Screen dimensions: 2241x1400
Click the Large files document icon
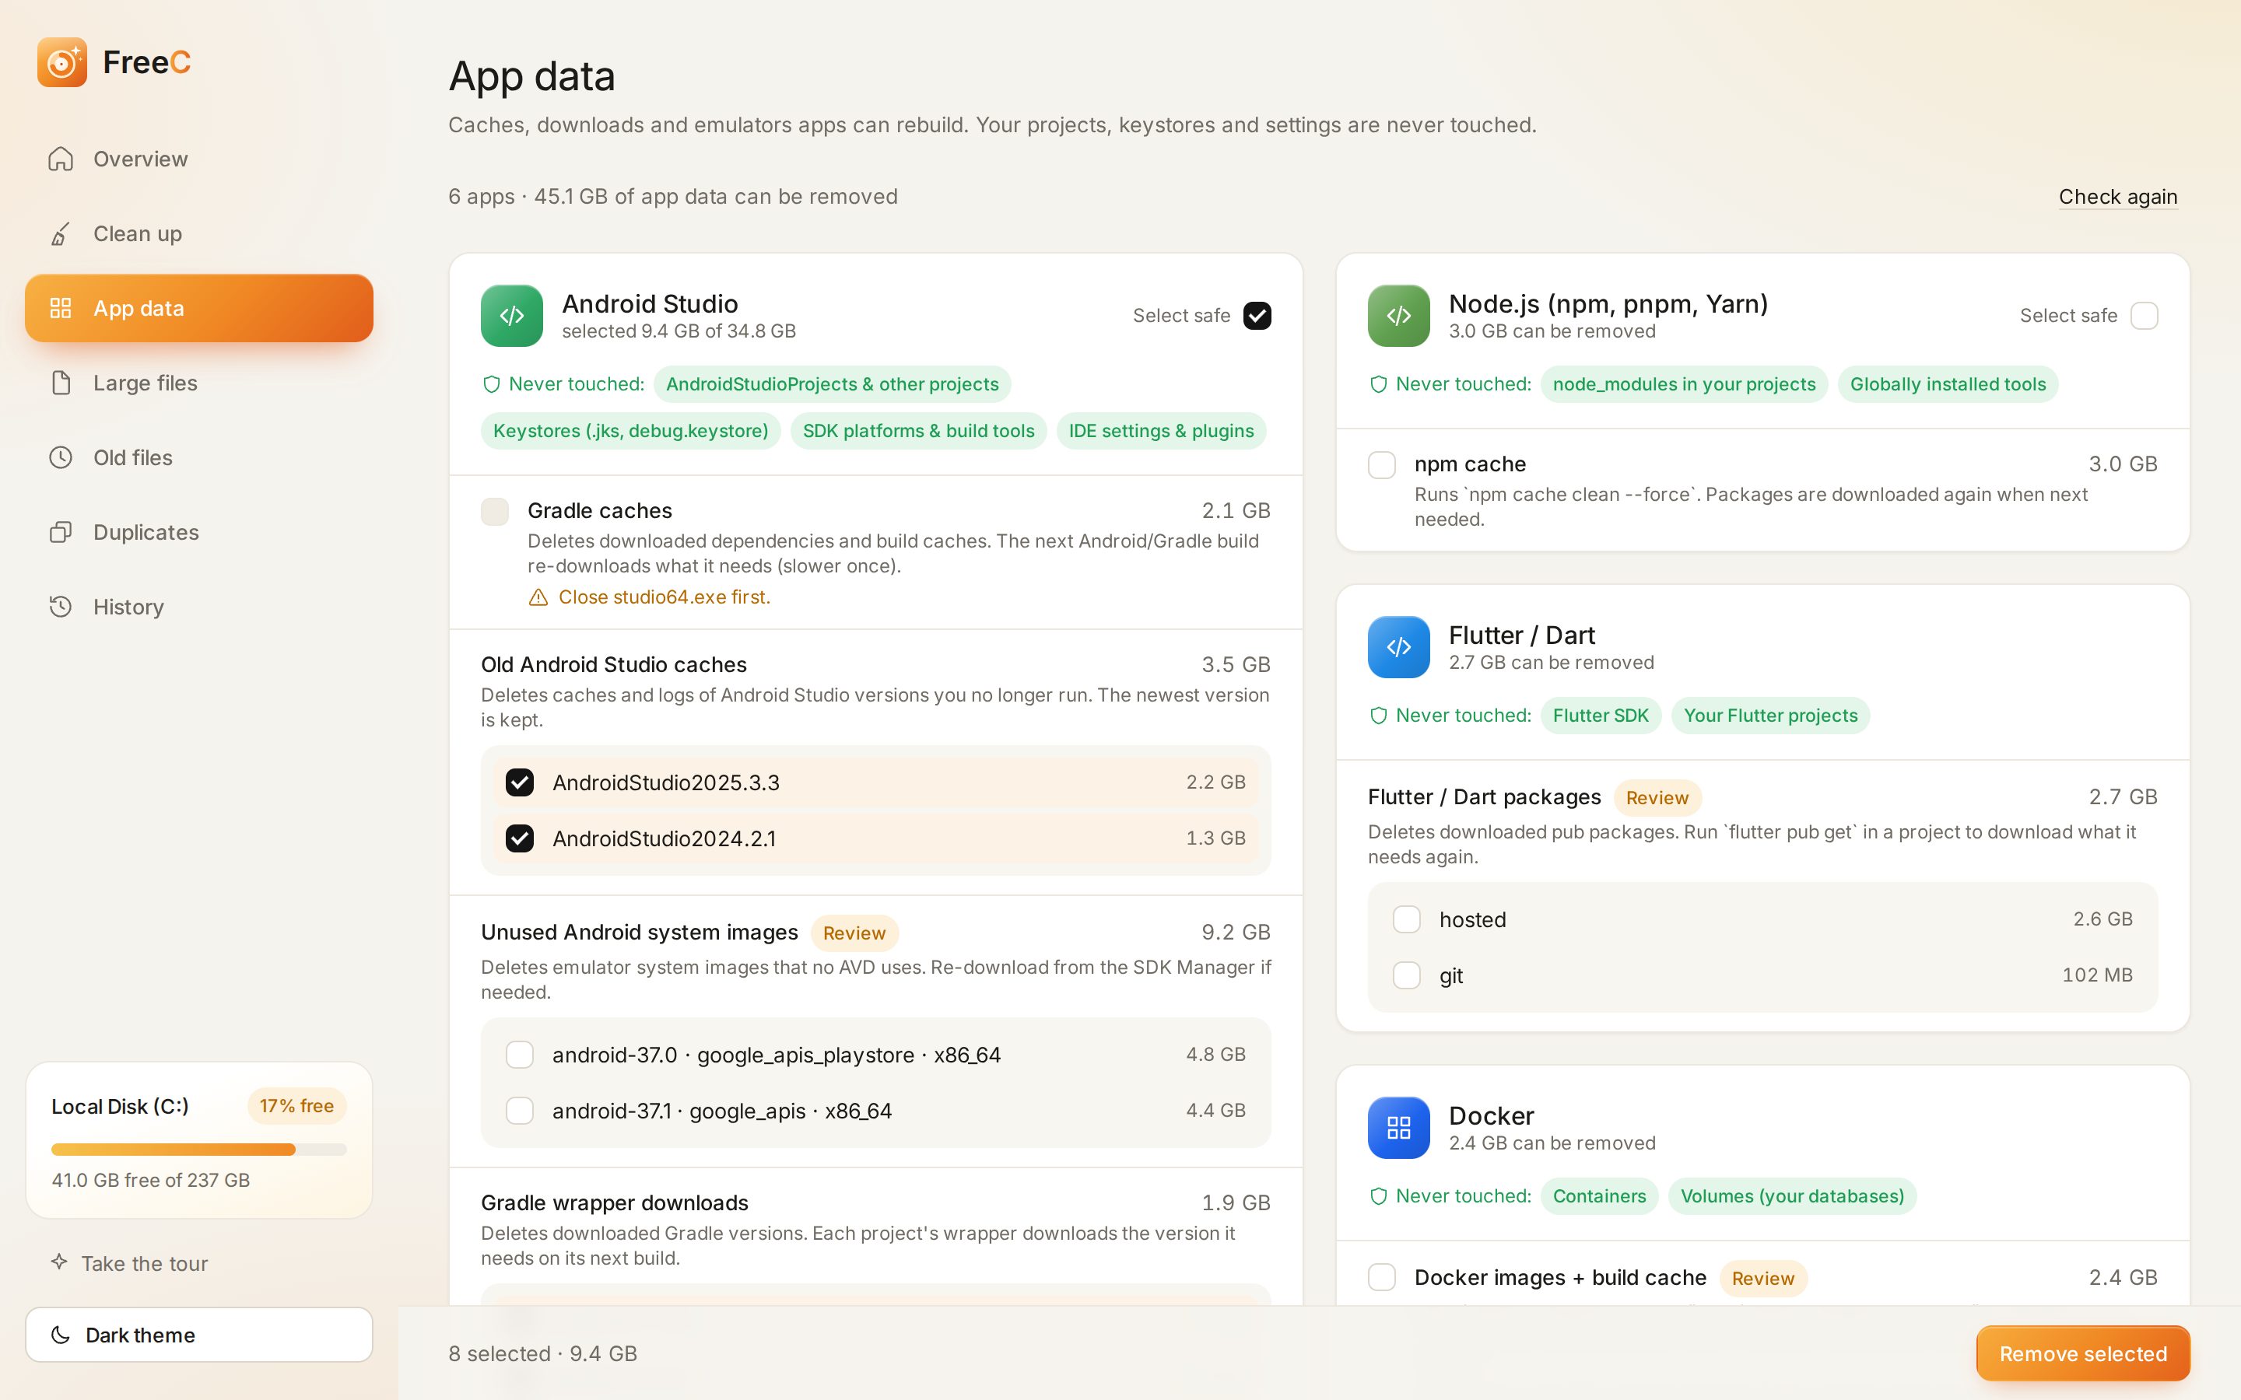pyautogui.click(x=60, y=383)
